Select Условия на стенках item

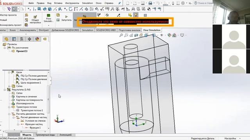[x=35, y=121]
